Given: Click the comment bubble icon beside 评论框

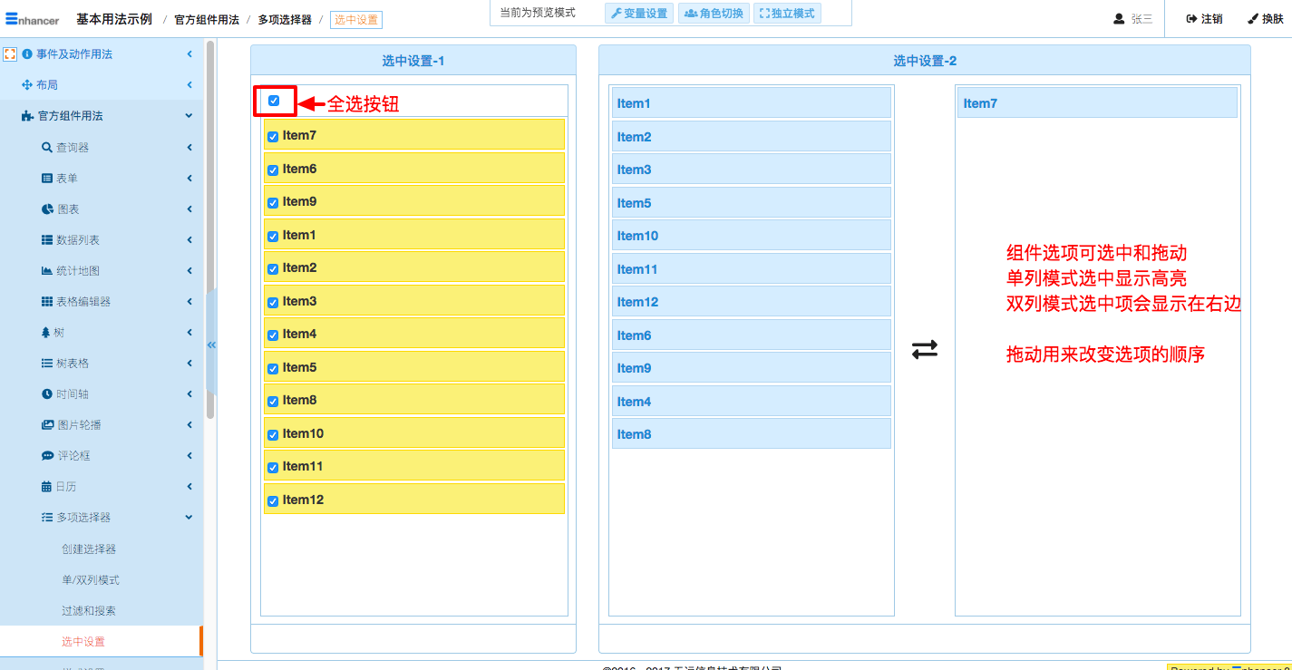Looking at the screenshot, I should coord(47,456).
